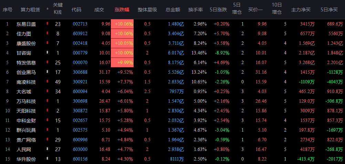
Task: Open stock code 300688
Action: click(x=80, y=72)
